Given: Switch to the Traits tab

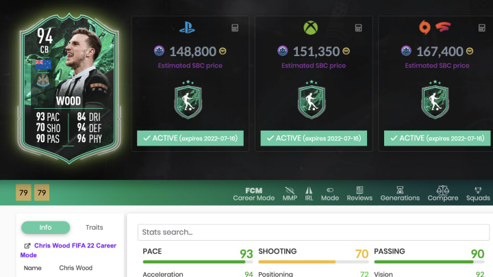Looking at the screenshot, I should (94, 227).
